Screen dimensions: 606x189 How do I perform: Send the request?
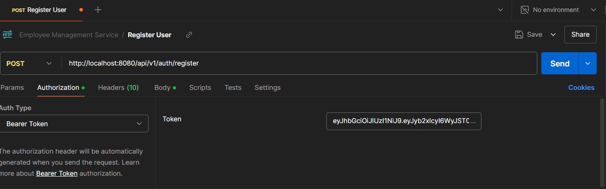tap(560, 63)
